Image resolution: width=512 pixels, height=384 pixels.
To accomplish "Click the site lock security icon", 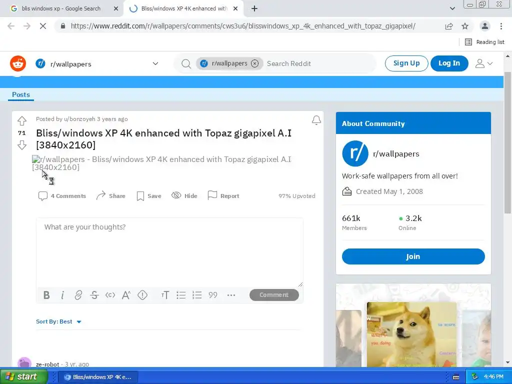I will click(63, 26).
